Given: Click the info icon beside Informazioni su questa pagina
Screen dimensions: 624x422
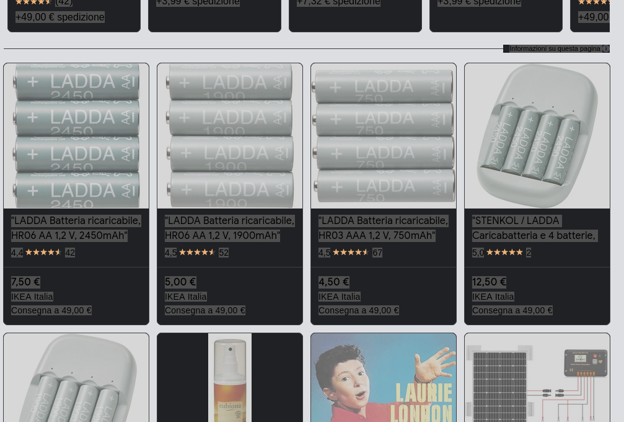Looking at the screenshot, I should coord(605,48).
